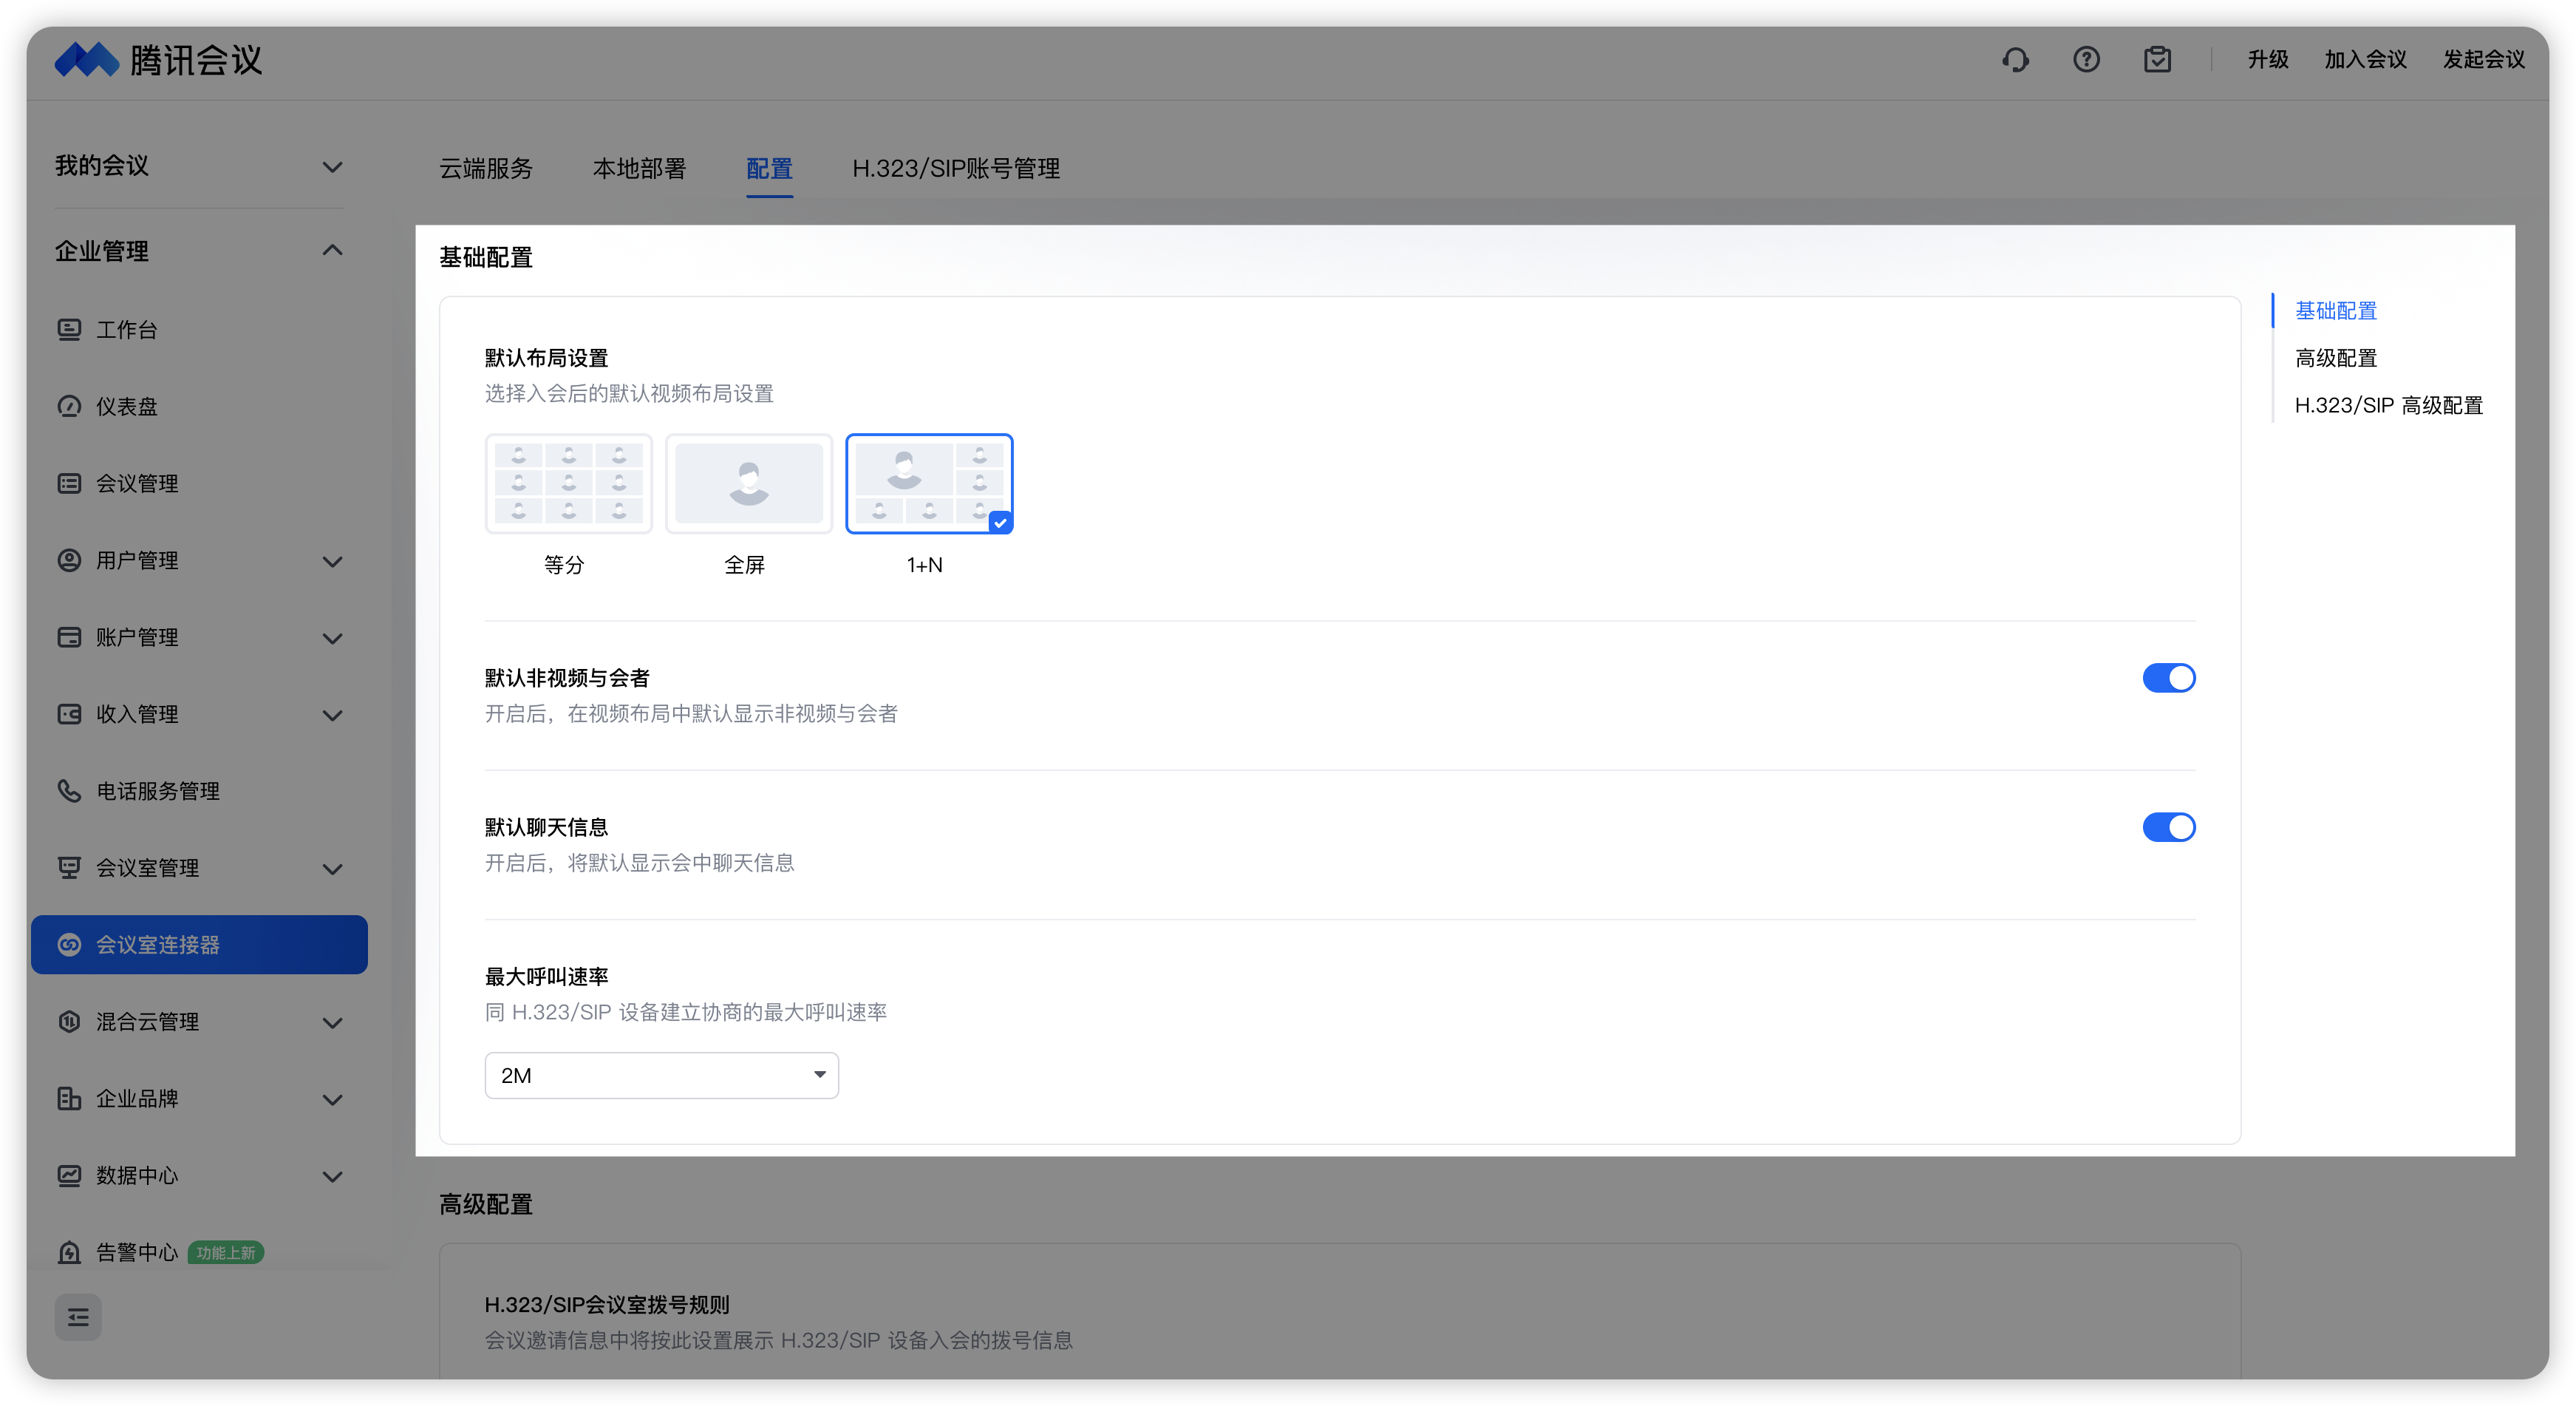The width and height of the screenshot is (2576, 1406).
Task: Open the task clipboard icon in header
Action: (2157, 60)
